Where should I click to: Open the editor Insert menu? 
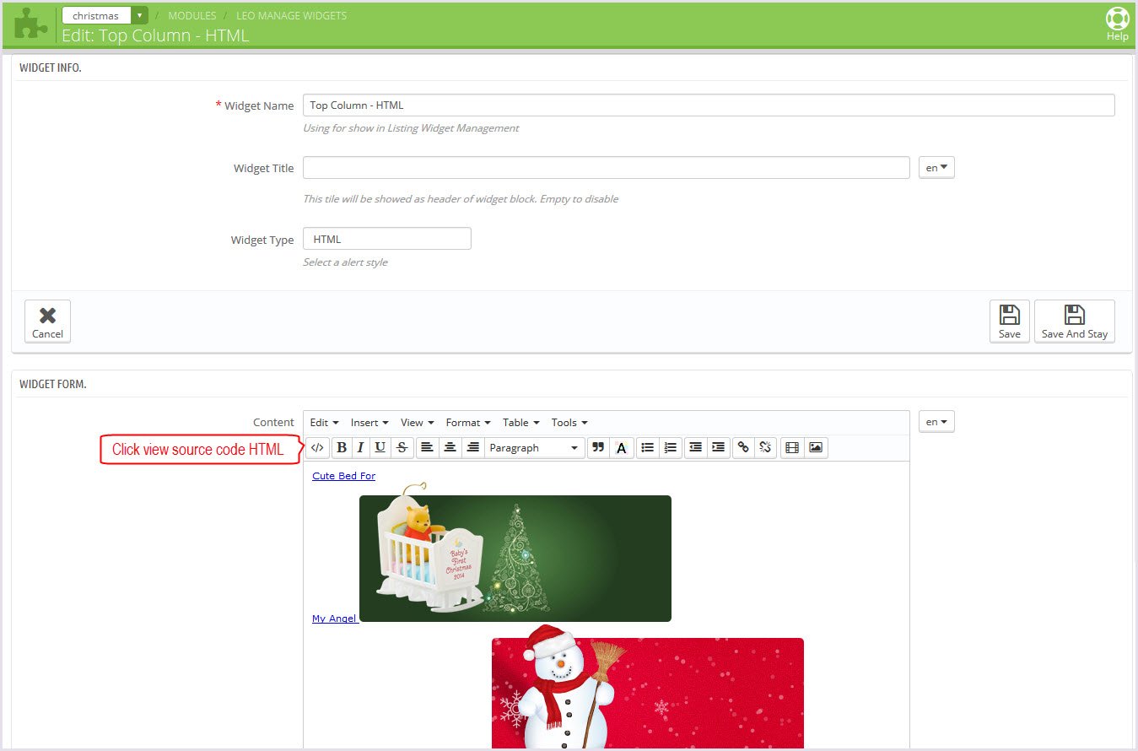click(x=369, y=423)
